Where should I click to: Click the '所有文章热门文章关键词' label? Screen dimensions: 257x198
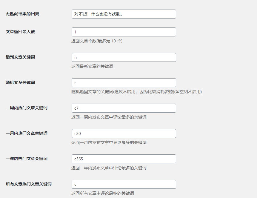point(29,184)
